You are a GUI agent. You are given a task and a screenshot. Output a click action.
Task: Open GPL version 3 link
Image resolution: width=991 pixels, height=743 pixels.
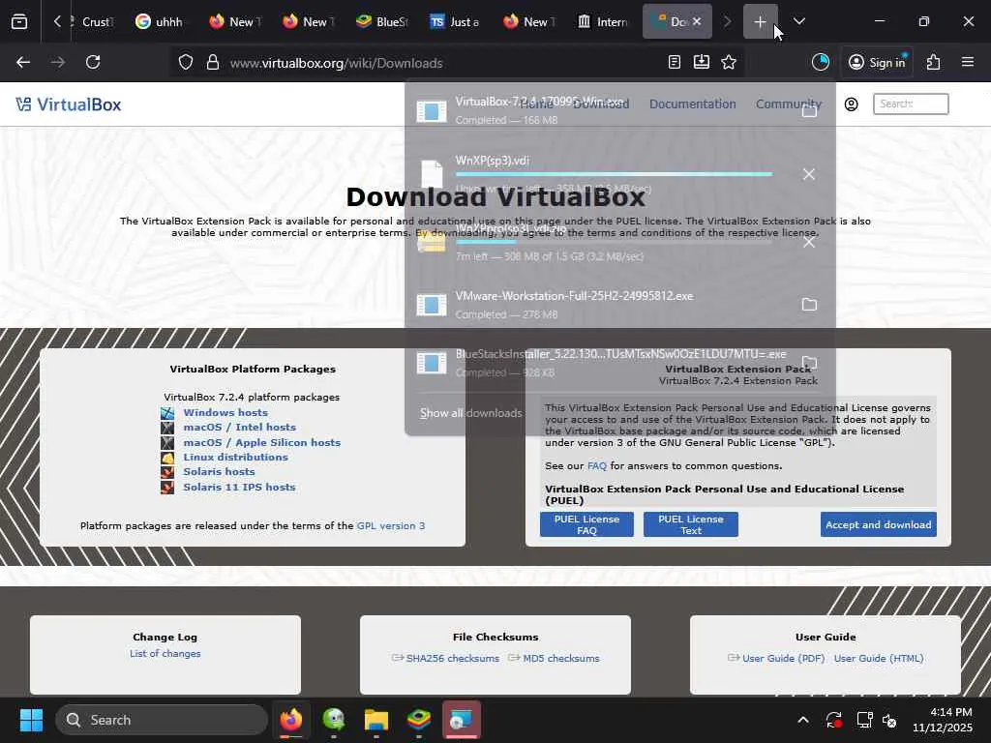(x=391, y=525)
